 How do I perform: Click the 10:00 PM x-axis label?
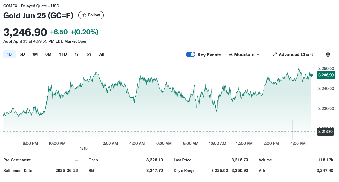pyautogui.click(x=57, y=143)
